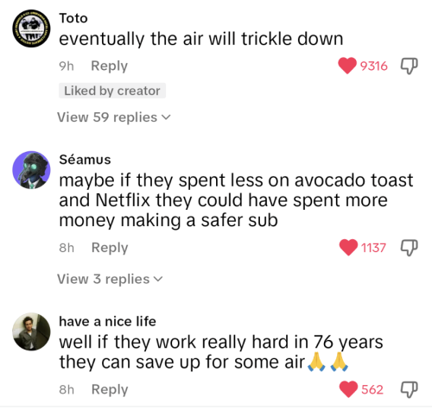Reply to Séamus's comment
This screenshot has height=410, width=432.
point(110,248)
